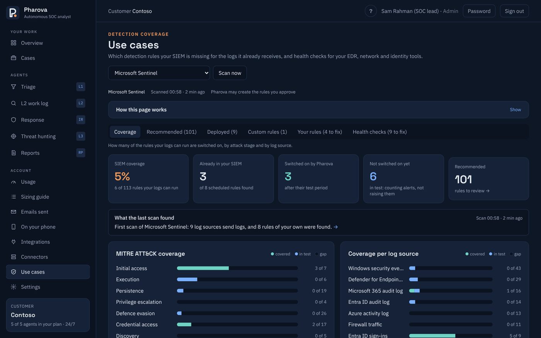Switch to the Deployed (9) tab
The image size is (541, 338).
pyautogui.click(x=222, y=132)
